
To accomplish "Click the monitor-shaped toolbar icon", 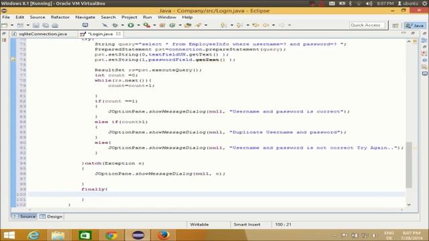I will (x=85, y=25).
